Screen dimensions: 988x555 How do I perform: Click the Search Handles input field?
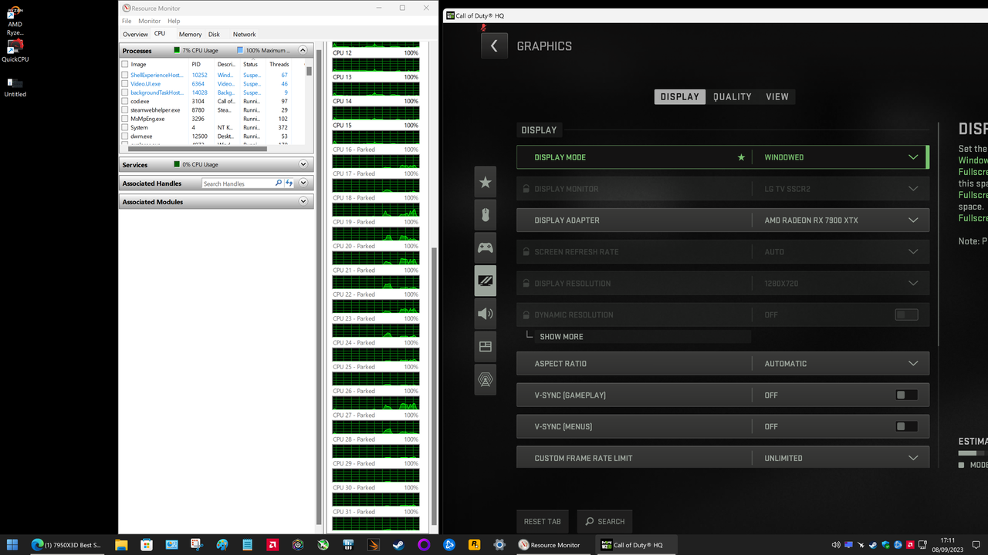(x=237, y=183)
